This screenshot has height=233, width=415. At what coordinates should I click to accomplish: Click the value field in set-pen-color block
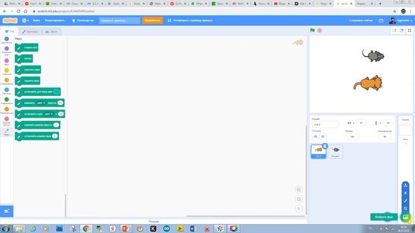[x=61, y=114]
